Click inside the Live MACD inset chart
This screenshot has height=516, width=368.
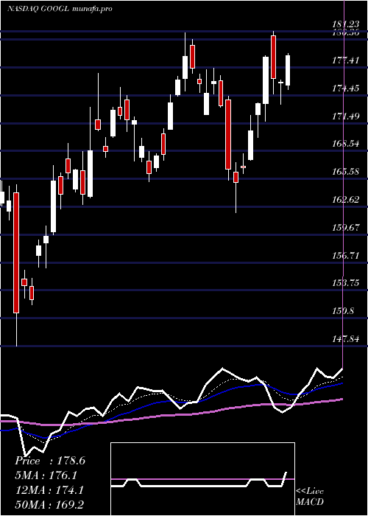(202, 479)
